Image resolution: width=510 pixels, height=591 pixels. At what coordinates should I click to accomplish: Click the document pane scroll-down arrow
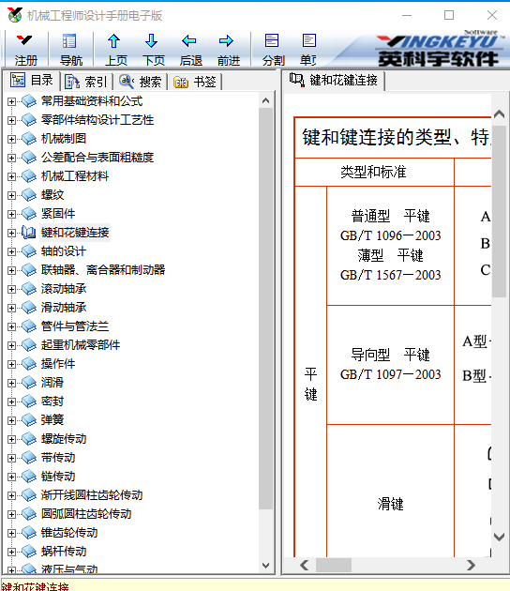tap(499, 537)
